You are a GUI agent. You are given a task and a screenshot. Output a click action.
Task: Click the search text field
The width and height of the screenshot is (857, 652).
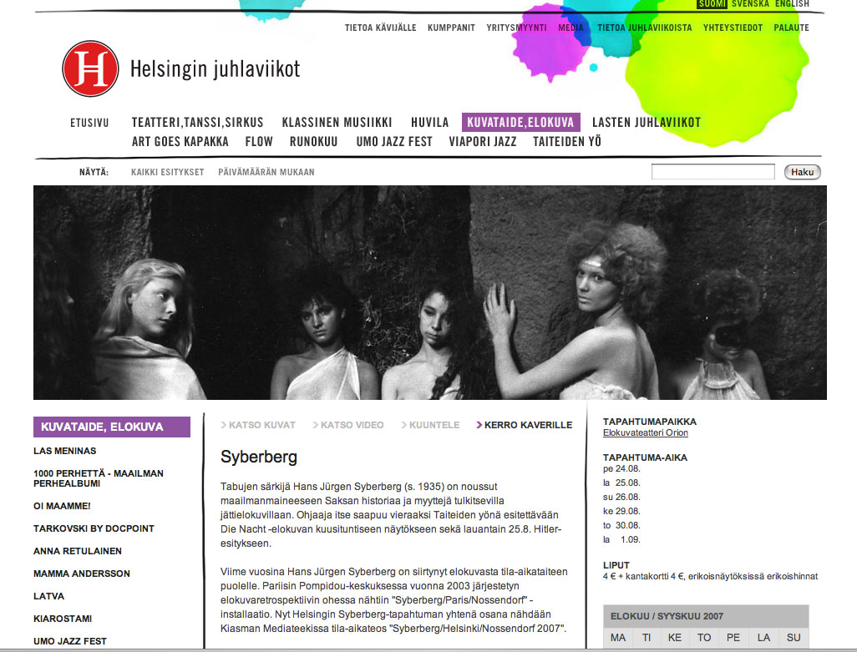pyautogui.click(x=712, y=172)
